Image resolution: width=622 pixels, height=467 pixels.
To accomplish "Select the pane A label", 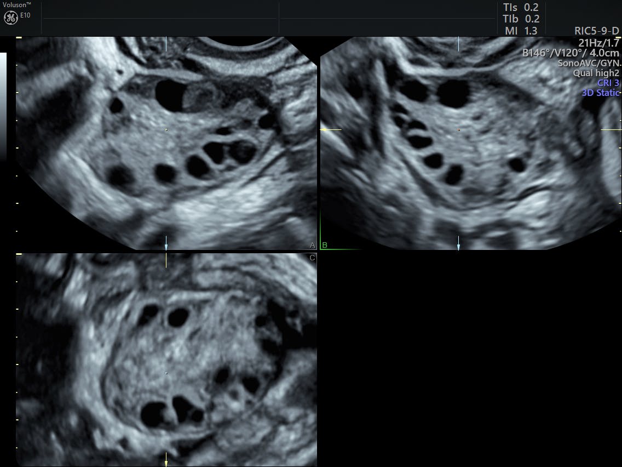I will (312, 244).
